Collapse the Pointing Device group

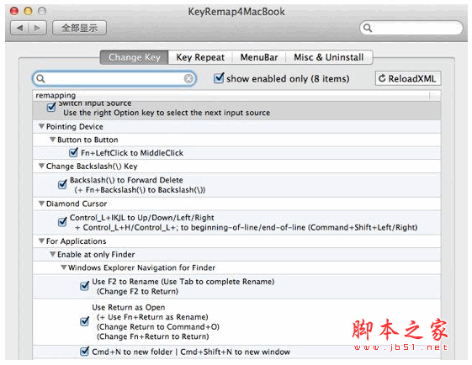coord(42,126)
